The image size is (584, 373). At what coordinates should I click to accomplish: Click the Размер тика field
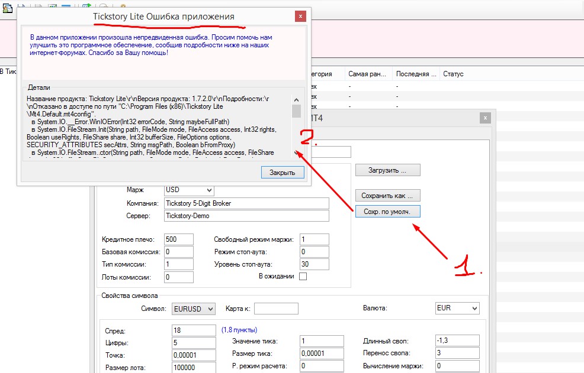pos(322,353)
